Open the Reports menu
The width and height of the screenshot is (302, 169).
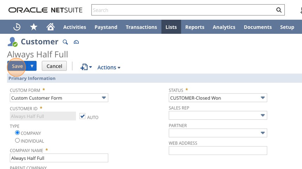point(195,27)
